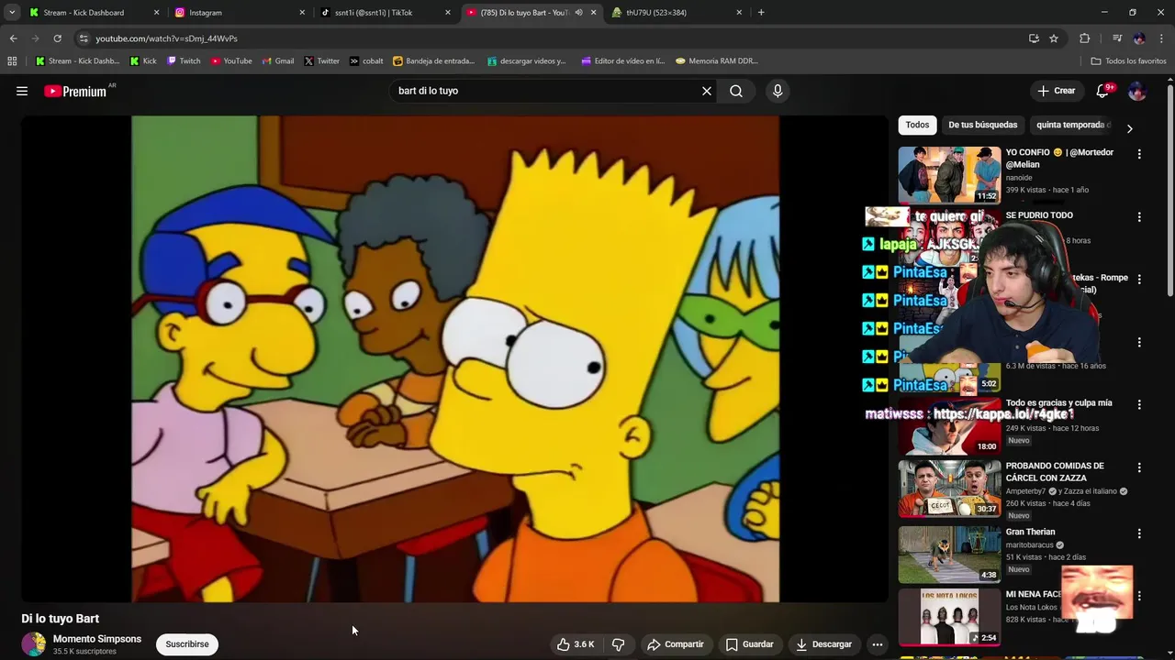Viewport: 1175px width, 660px height.
Task: Open the tab search dropdown arrow
Action: (x=11, y=13)
